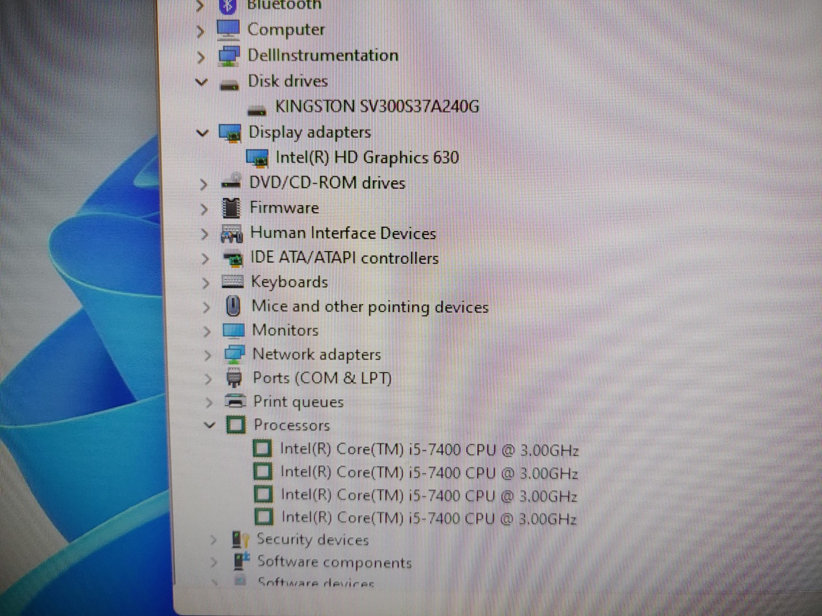Collapse the Disk drives category
822x616 pixels.
[201, 82]
